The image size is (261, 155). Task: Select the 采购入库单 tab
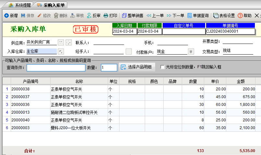(51, 5)
